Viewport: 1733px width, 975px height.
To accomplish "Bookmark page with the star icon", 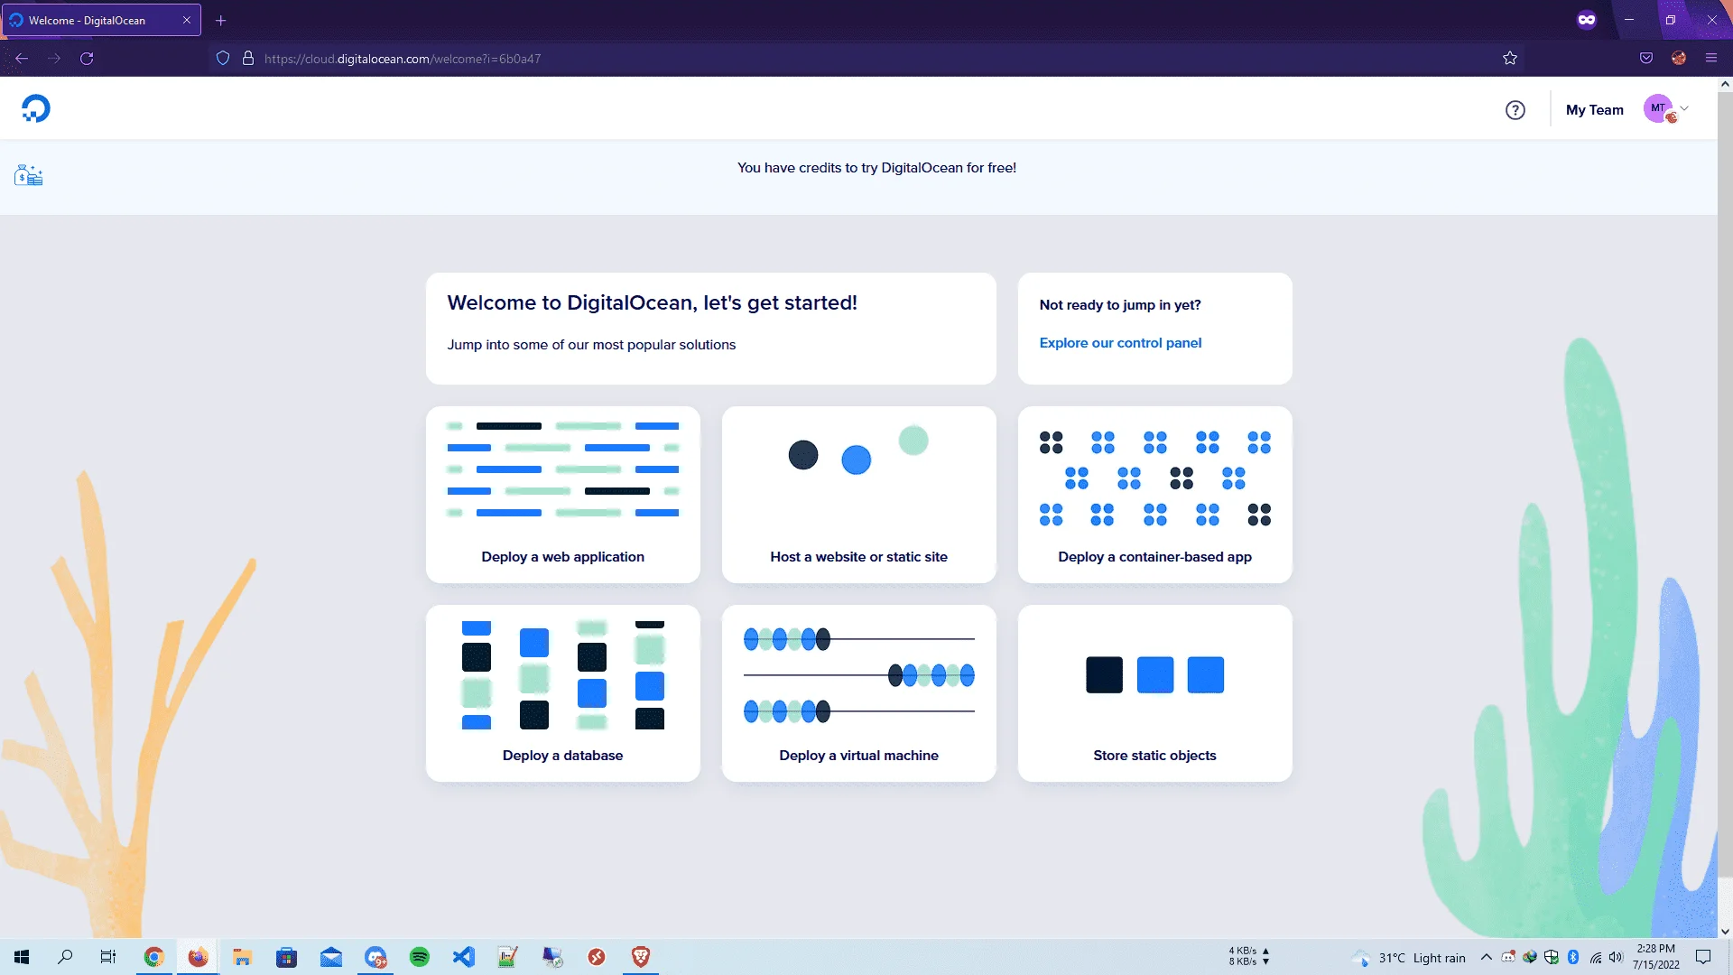I will pyautogui.click(x=1510, y=59).
